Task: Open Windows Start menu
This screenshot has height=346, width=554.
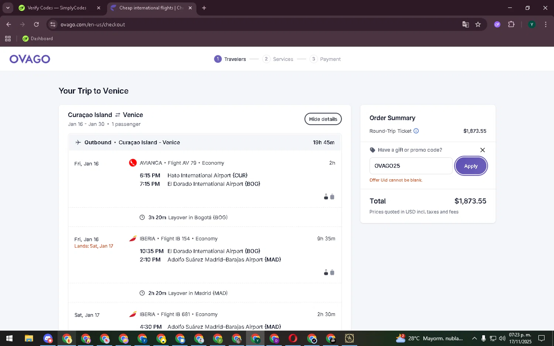Action: [9, 338]
